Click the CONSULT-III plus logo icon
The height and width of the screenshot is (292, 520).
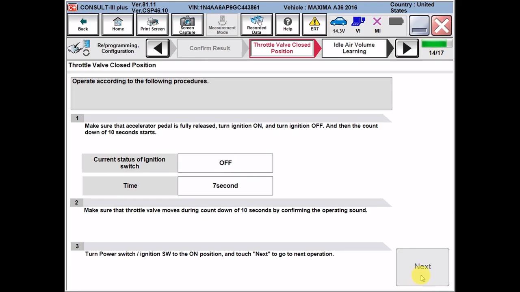pos(72,8)
